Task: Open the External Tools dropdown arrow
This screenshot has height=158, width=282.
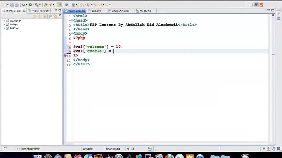Action: click(40, 5)
